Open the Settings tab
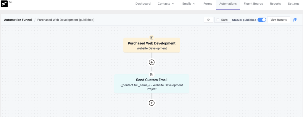This screenshot has width=303, height=117. pyautogui.click(x=294, y=4)
